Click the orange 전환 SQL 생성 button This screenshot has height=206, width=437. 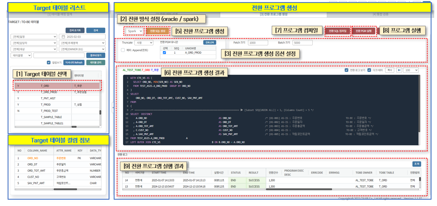click(158, 31)
